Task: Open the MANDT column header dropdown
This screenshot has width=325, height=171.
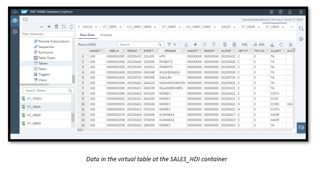Action: (x=103, y=51)
